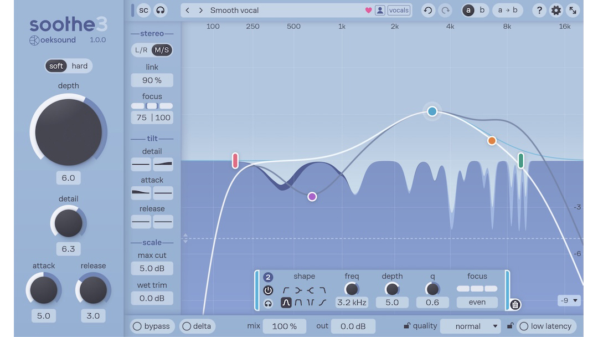Viewport: 598px width, 337px height.
Task: Click the stereo focus slider bar
Action: (x=152, y=106)
